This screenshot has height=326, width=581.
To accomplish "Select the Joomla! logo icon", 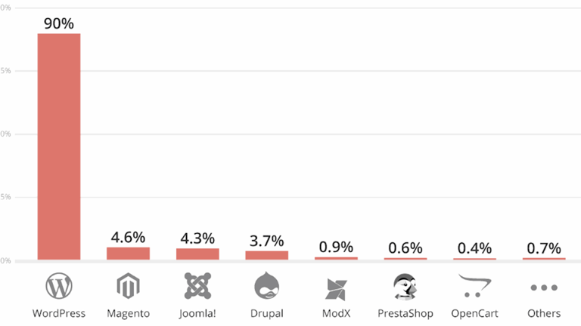I will 197,287.
